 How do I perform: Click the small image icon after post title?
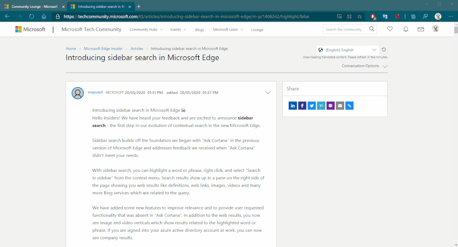pyautogui.click(x=183, y=110)
